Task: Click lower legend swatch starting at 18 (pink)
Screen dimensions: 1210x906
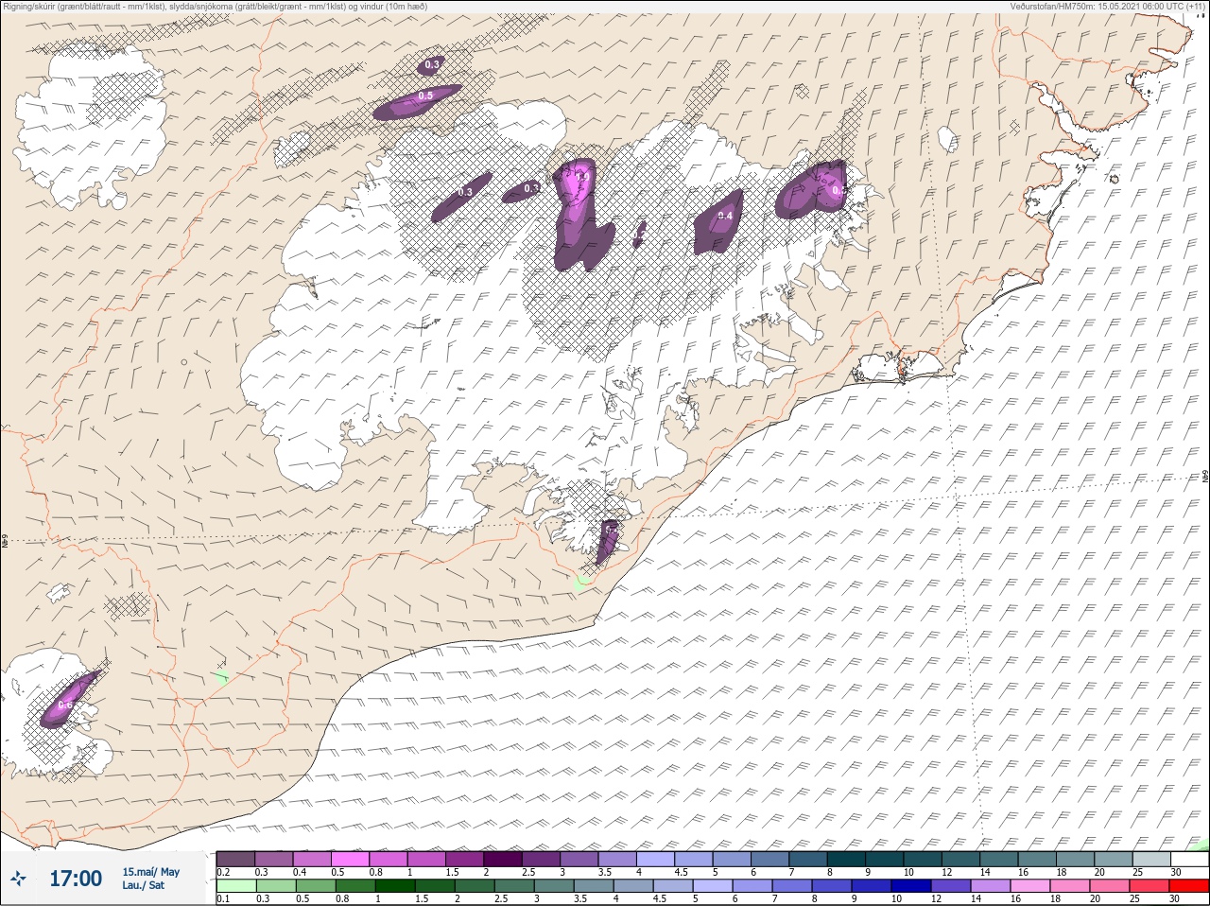Action: [x=1070, y=886]
